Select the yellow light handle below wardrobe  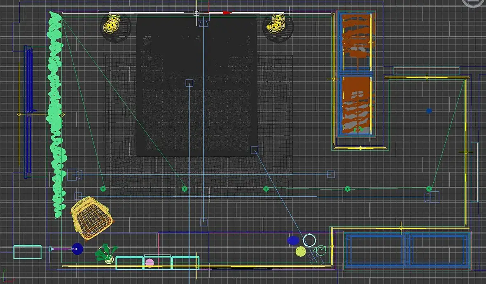360,148
